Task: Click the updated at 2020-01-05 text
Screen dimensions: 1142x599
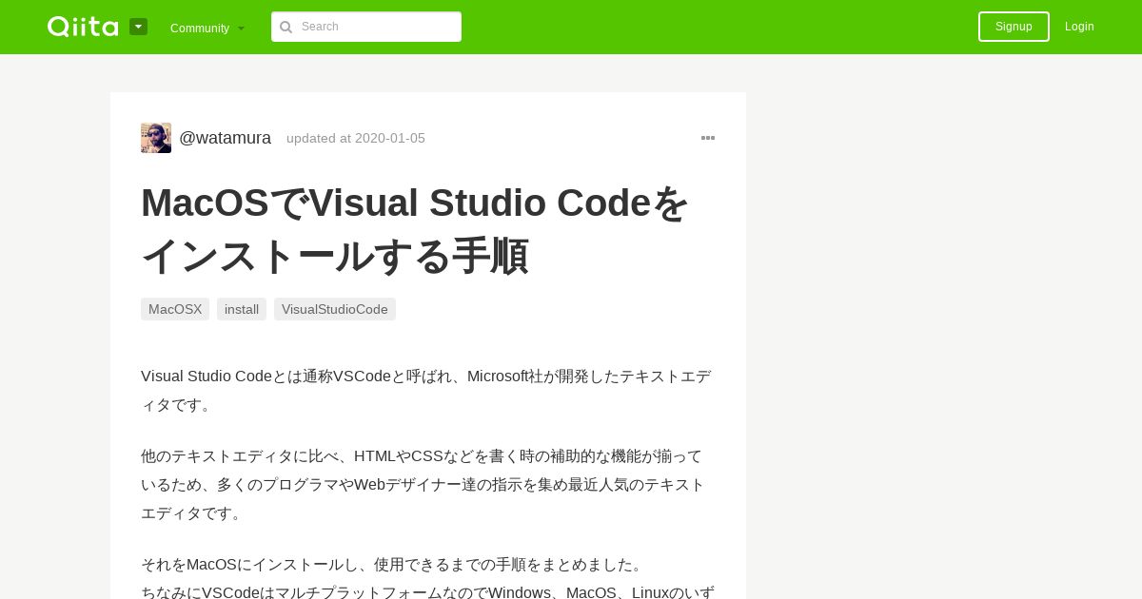Action: click(356, 138)
